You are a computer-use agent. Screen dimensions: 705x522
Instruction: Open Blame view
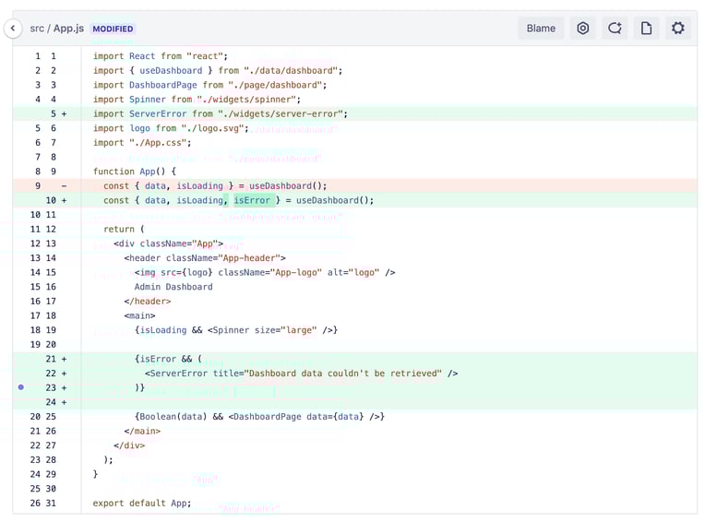click(x=541, y=29)
